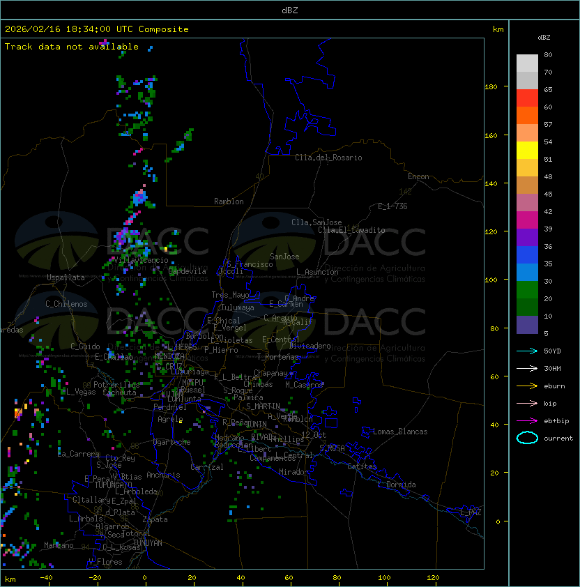Viewport: 580px width, 587px height.
Task: Click the 50YD legend label
Action: [552, 351]
